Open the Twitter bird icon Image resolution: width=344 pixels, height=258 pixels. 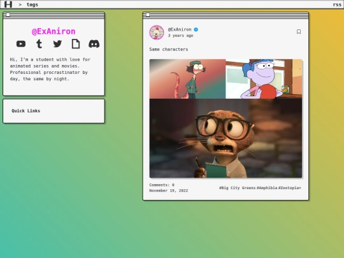pyautogui.click(x=57, y=44)
